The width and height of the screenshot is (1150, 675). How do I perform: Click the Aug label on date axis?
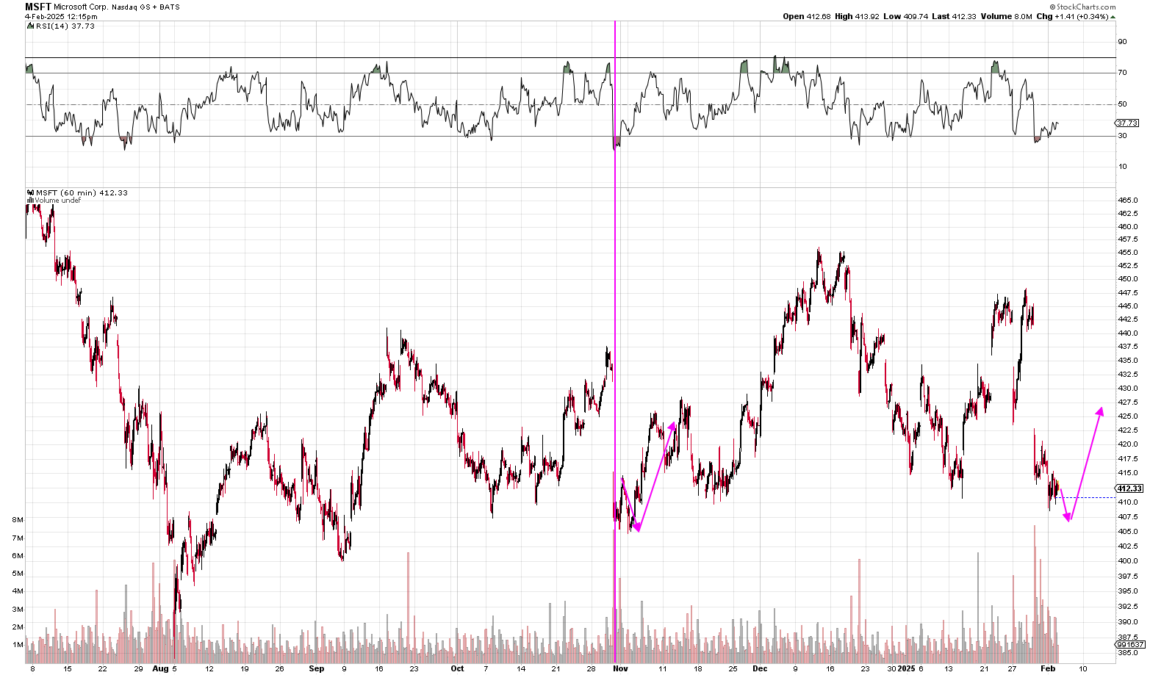[160, 669]
